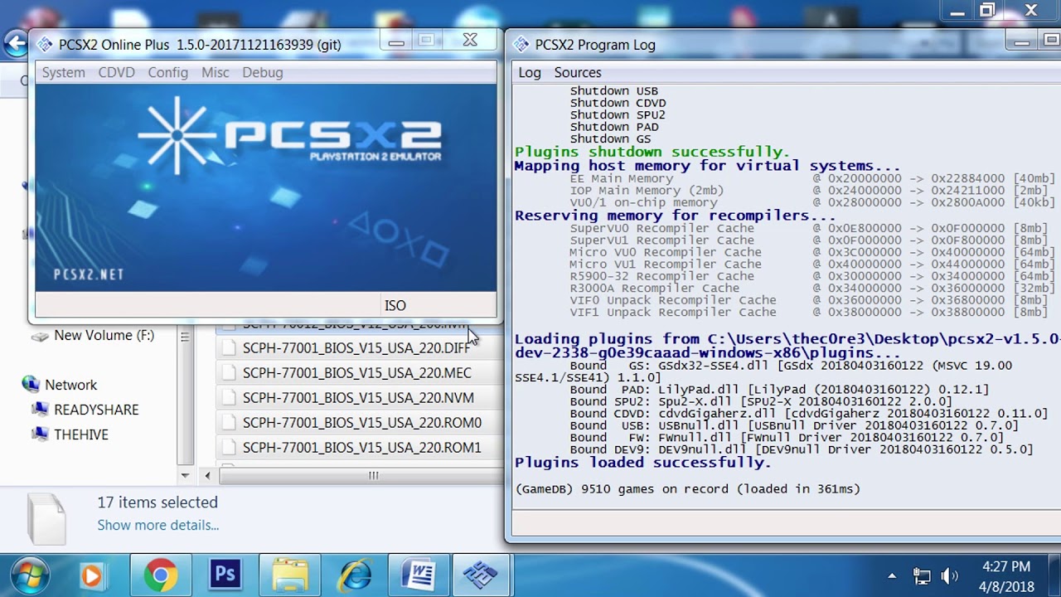The width and height of the screenshot is (1061, 597).
Task: Click the Explorer back arrow button
Action: [14, 44]
